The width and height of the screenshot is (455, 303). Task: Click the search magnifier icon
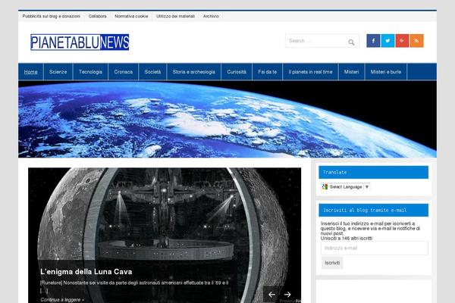351,42
